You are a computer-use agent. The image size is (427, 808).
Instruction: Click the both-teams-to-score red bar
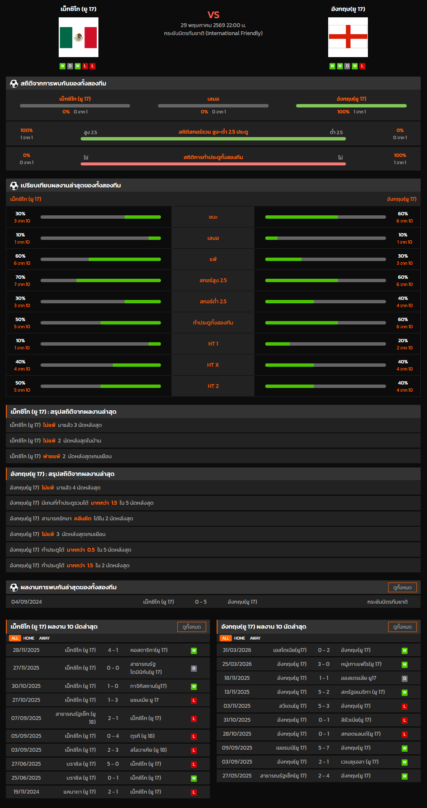(x=213, y=164)
